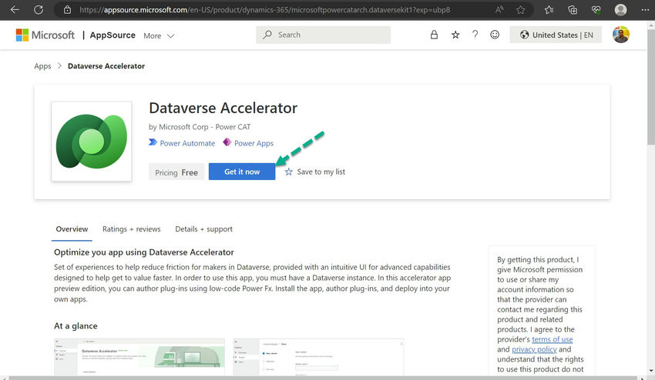Switch to Ratings + reviews tab
Screen dimensions: 655x380
(131, 229)
